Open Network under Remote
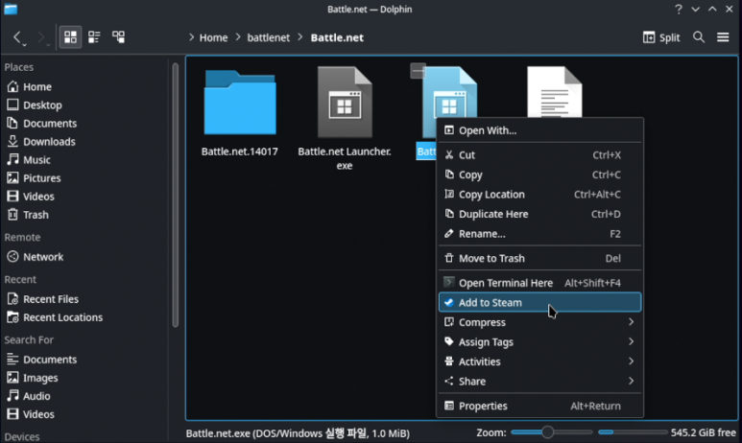This screenshot has height=443, width=742. pos(85,257)
